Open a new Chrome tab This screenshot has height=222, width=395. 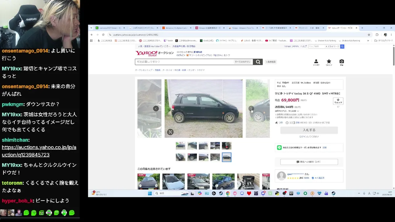tap(362, 28)
